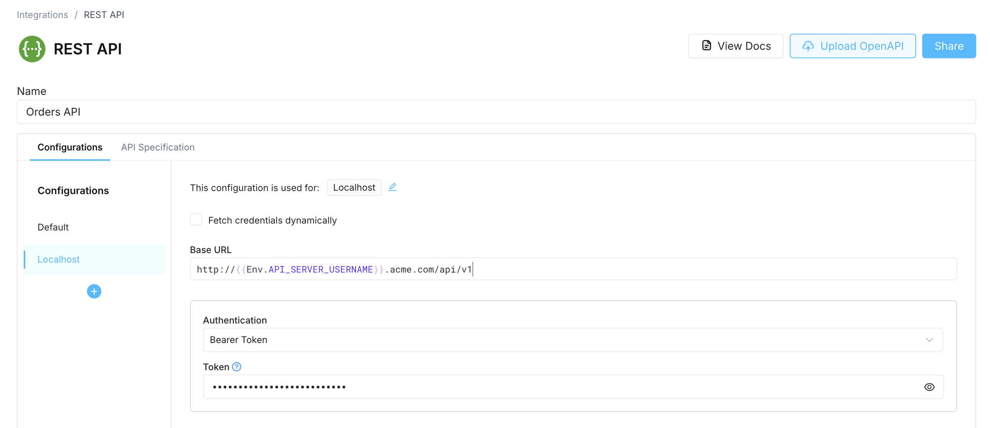Click the green REST API logo icon
Viewport: 990px width, 428px height.
[32, 49]
